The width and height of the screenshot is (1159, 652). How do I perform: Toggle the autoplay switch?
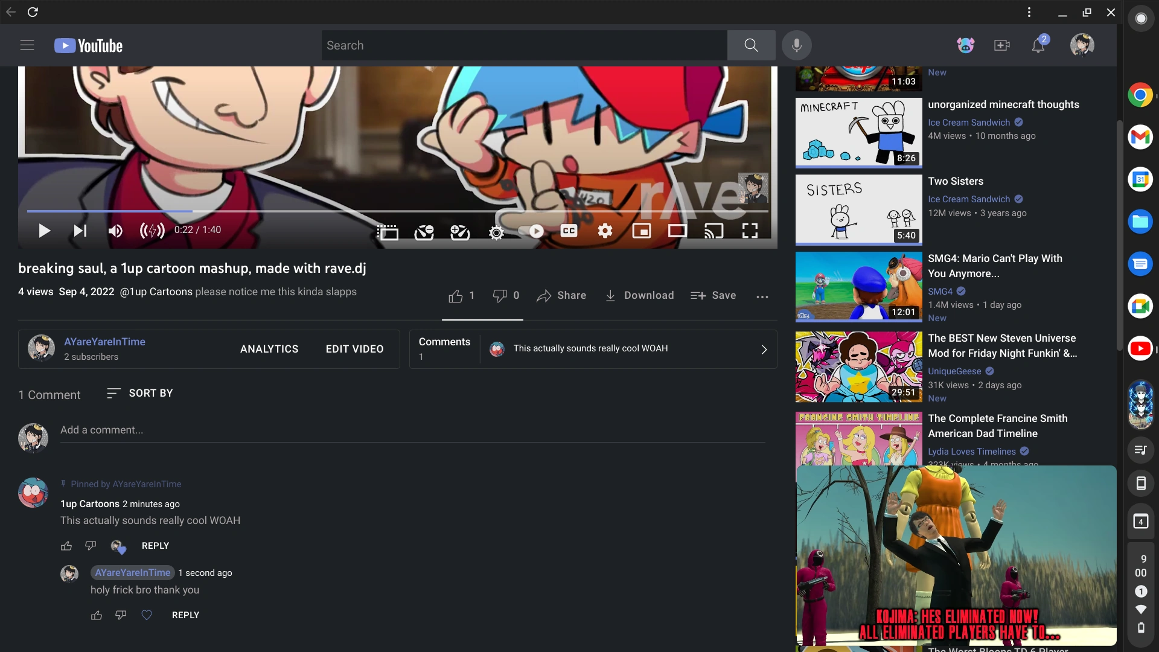(x=532, y=231)
